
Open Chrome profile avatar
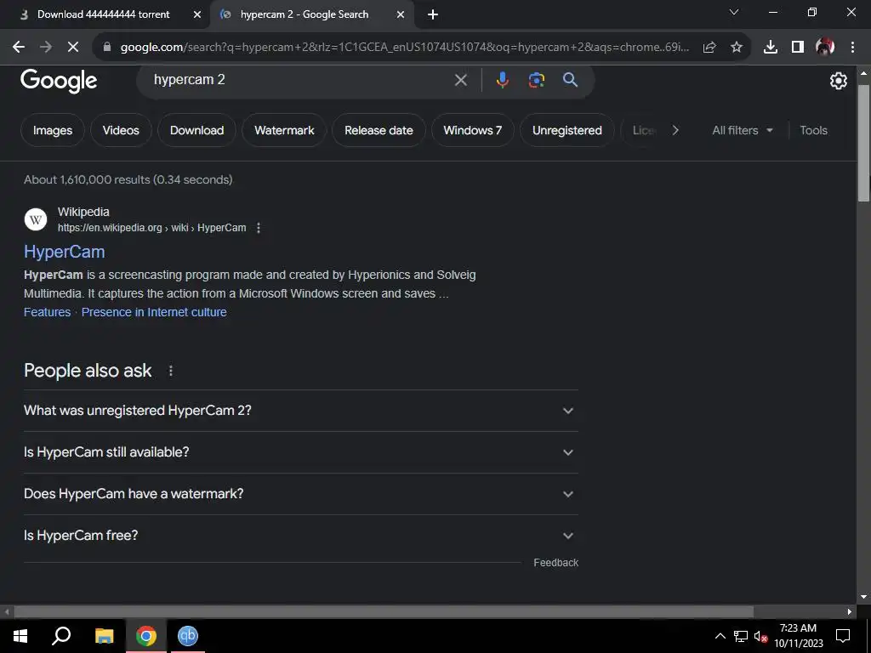(x=825, y=48)
